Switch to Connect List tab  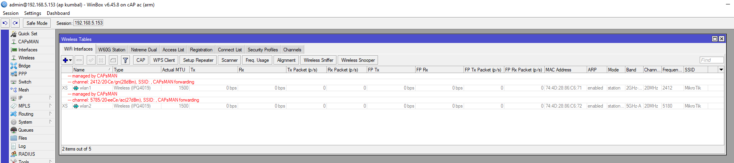coord(230,50)
